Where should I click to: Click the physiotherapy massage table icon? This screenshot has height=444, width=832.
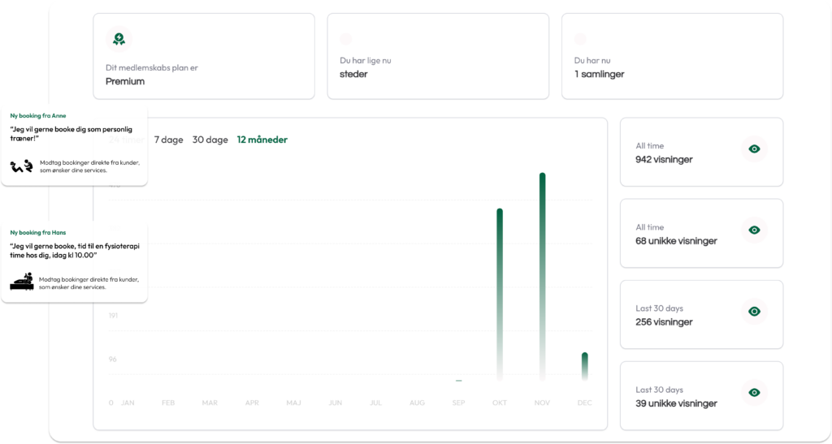point(22,282)
